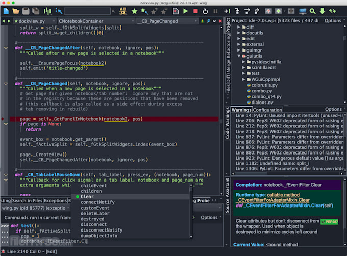Choose 'deleteLater' in autocomplete list
Screen dimensions: 347x256
pyautogui.click(x=95, y=213)
